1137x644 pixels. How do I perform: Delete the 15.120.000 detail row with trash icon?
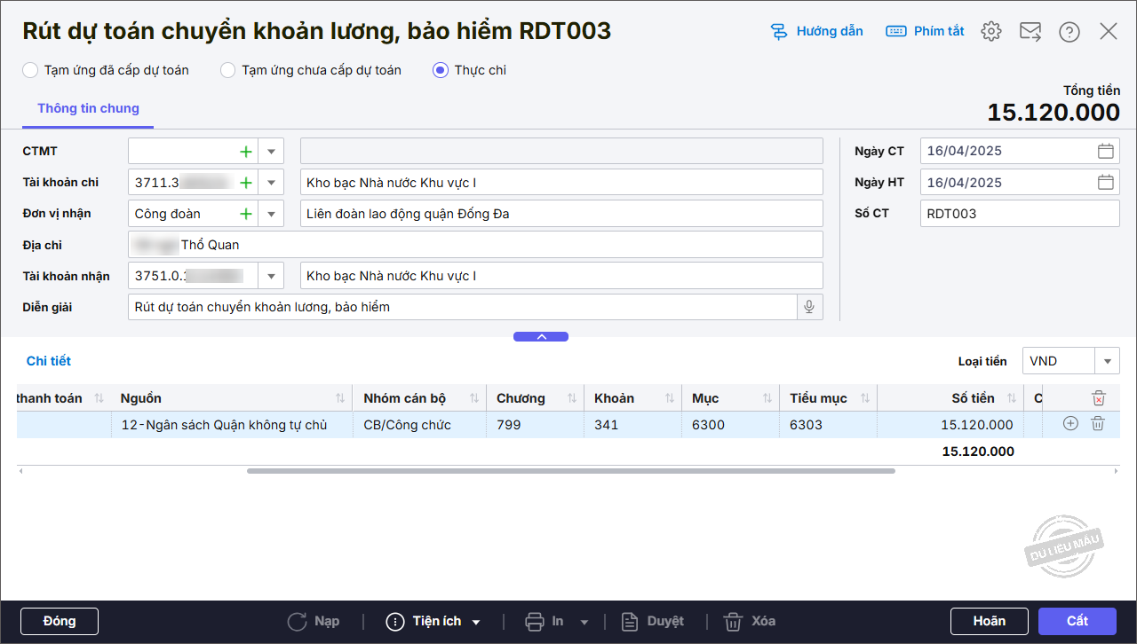1098,424
